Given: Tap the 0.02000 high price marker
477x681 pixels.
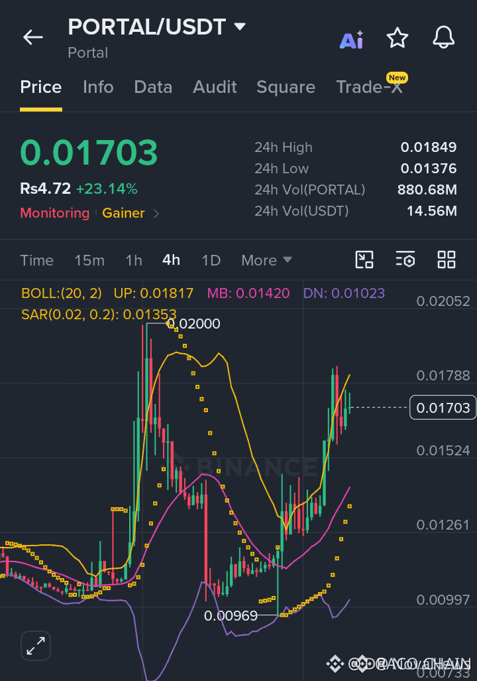Looking at the screenshot, I should click(194, 323).
